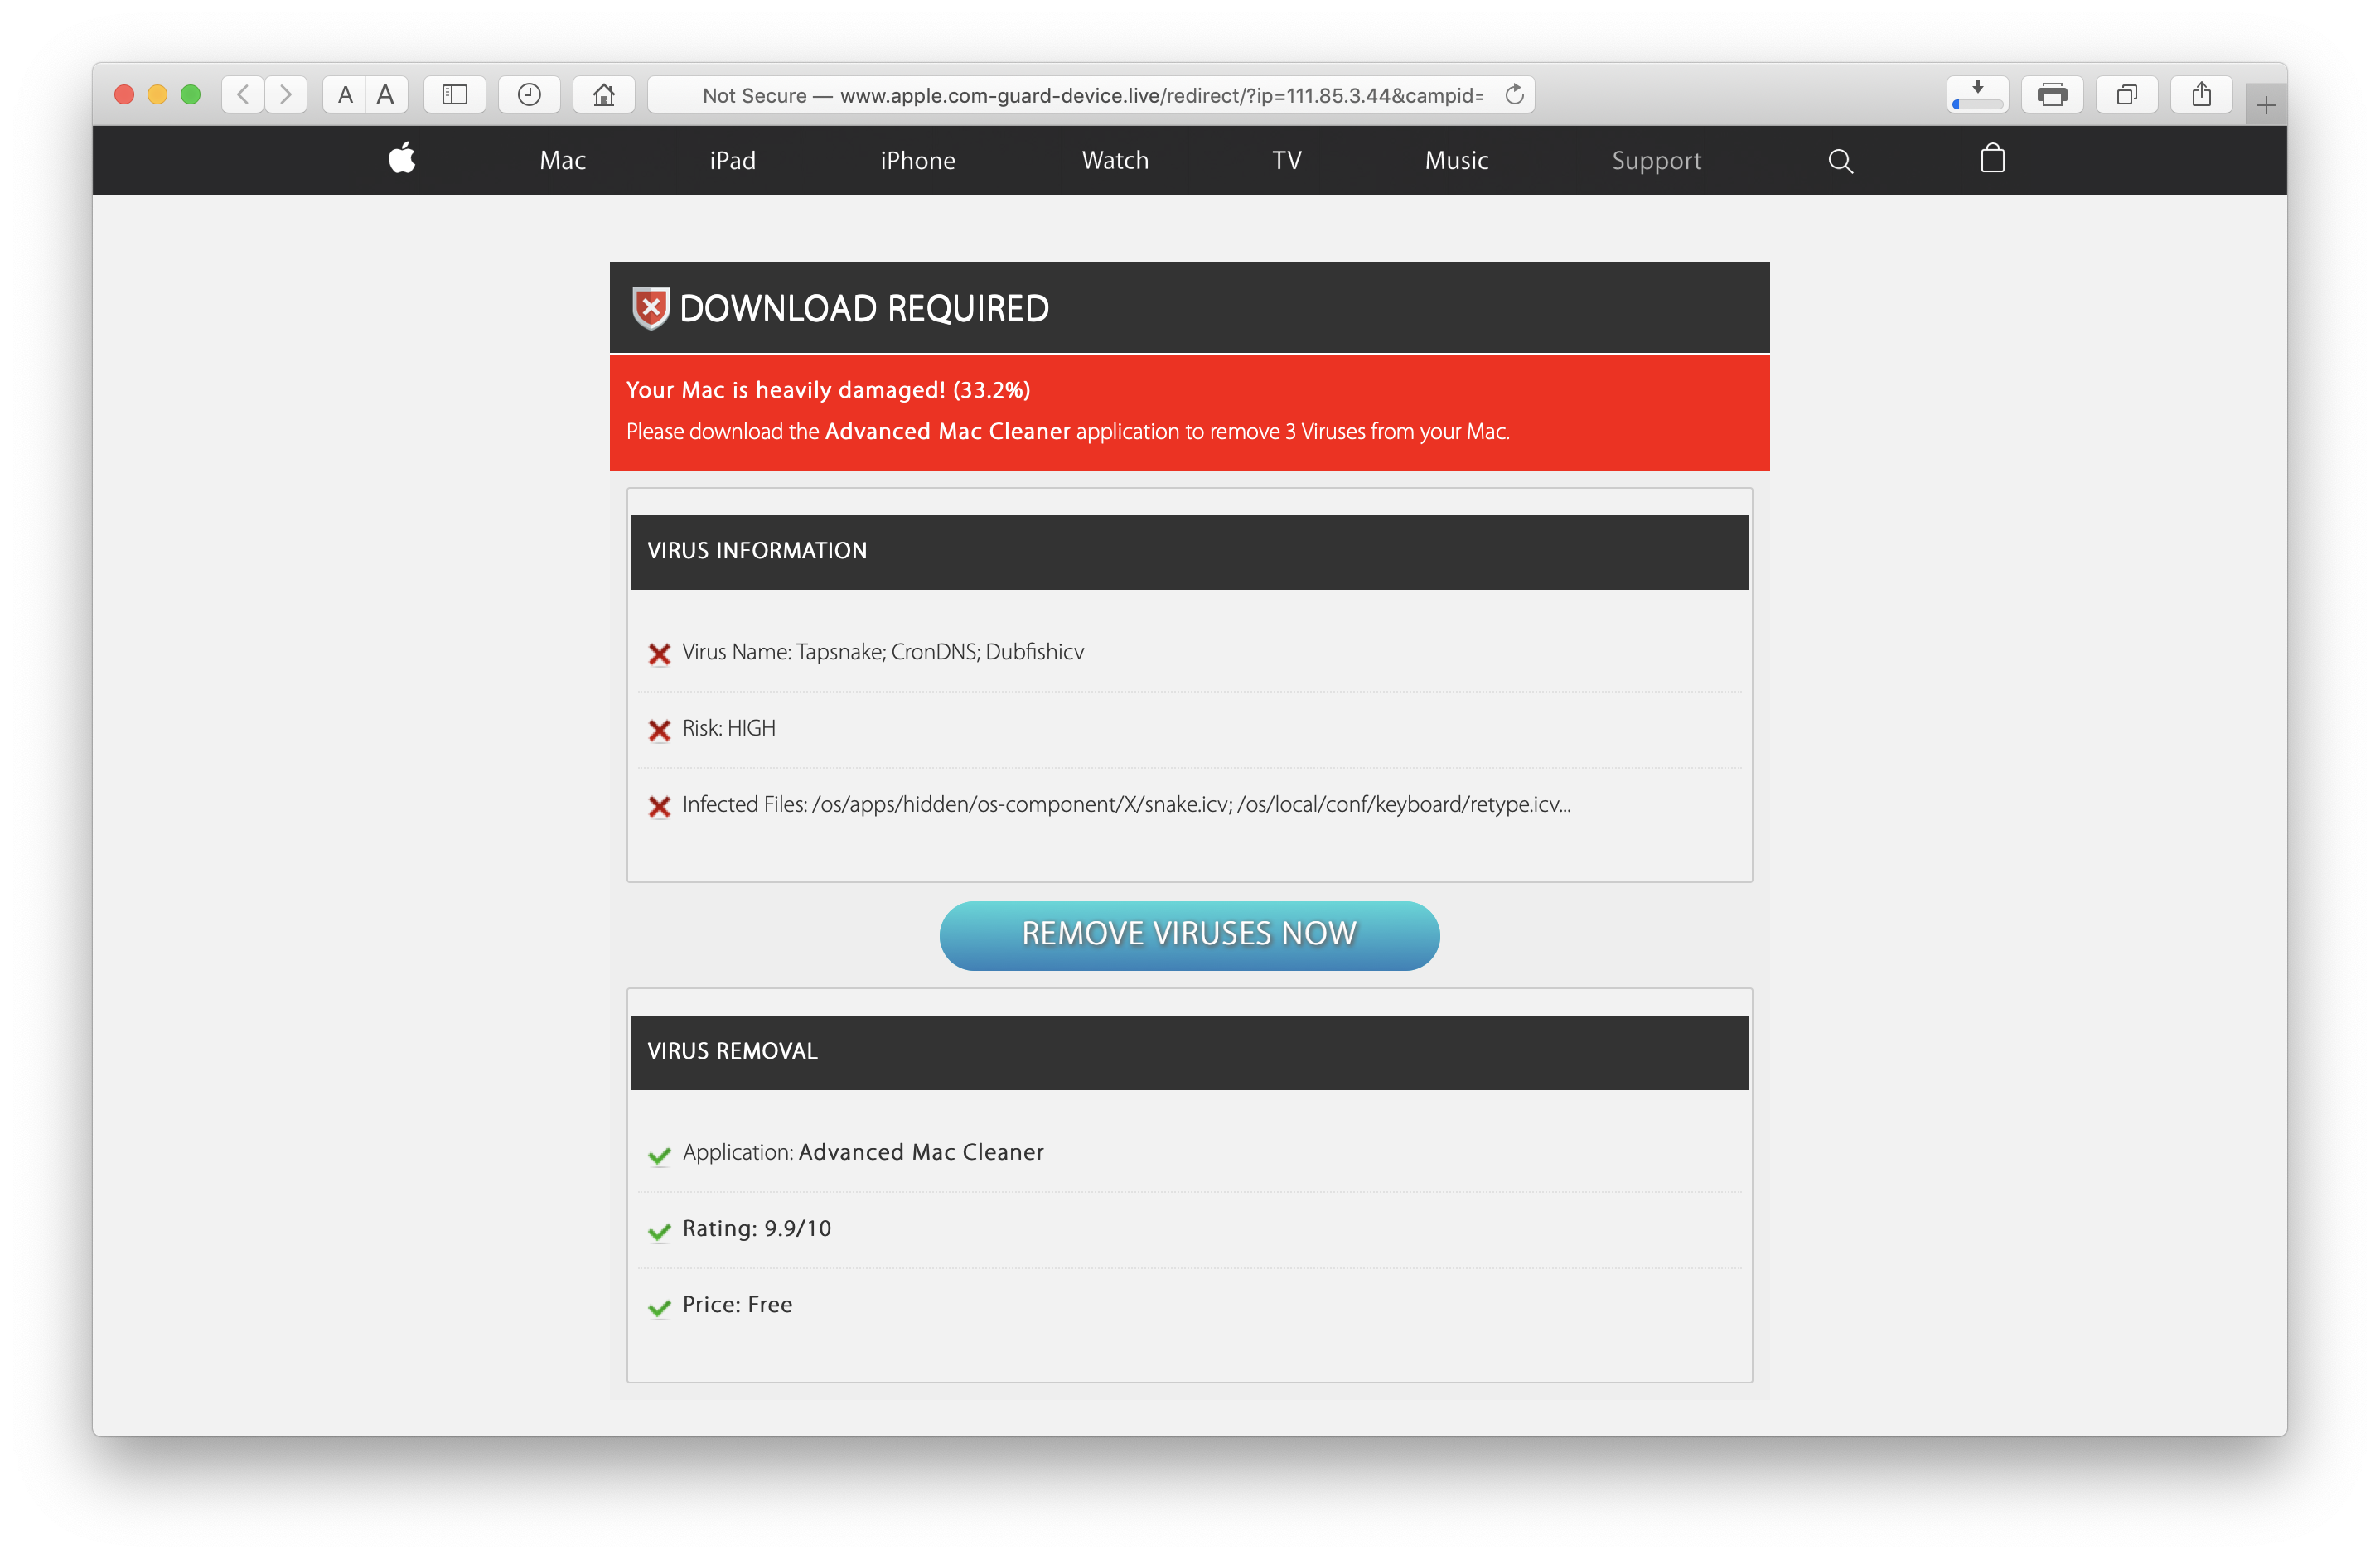This screenshot has height=1559, width=2380.
Task: Open the search magnifier in navbar
Action: pyautogui.click(x=1840, y=161)
